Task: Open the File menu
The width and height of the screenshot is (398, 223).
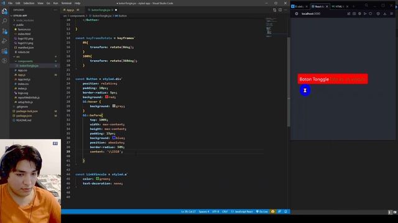Action: click(10, 3)
